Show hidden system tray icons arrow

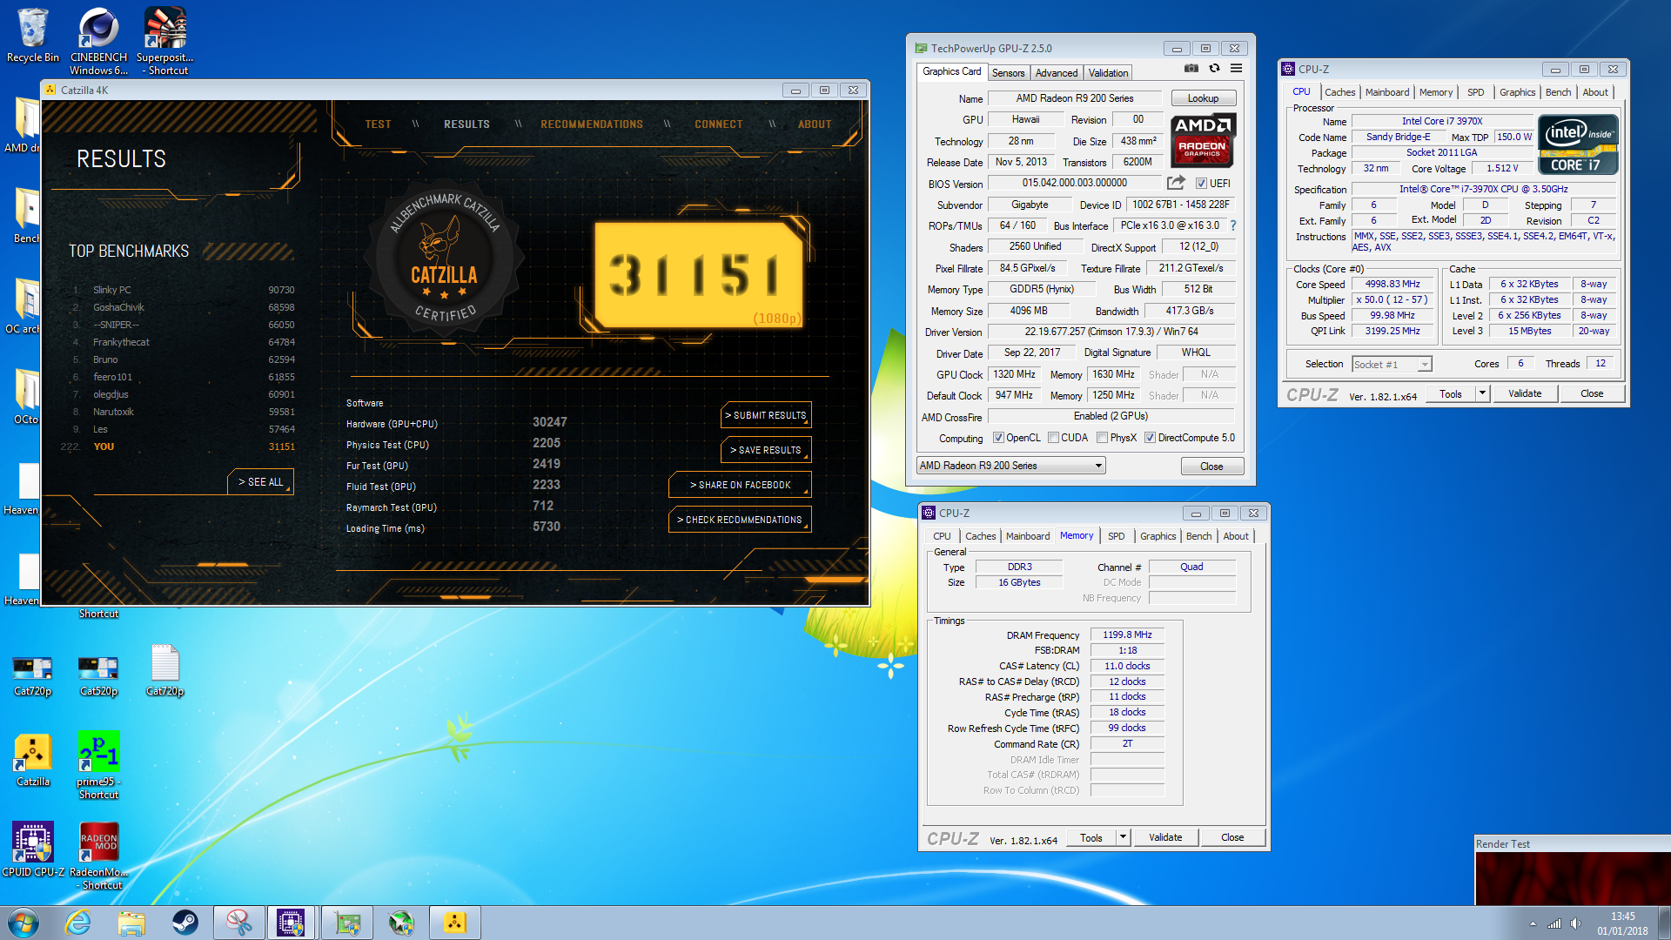pyautogui.click(x=1533, y=923)
